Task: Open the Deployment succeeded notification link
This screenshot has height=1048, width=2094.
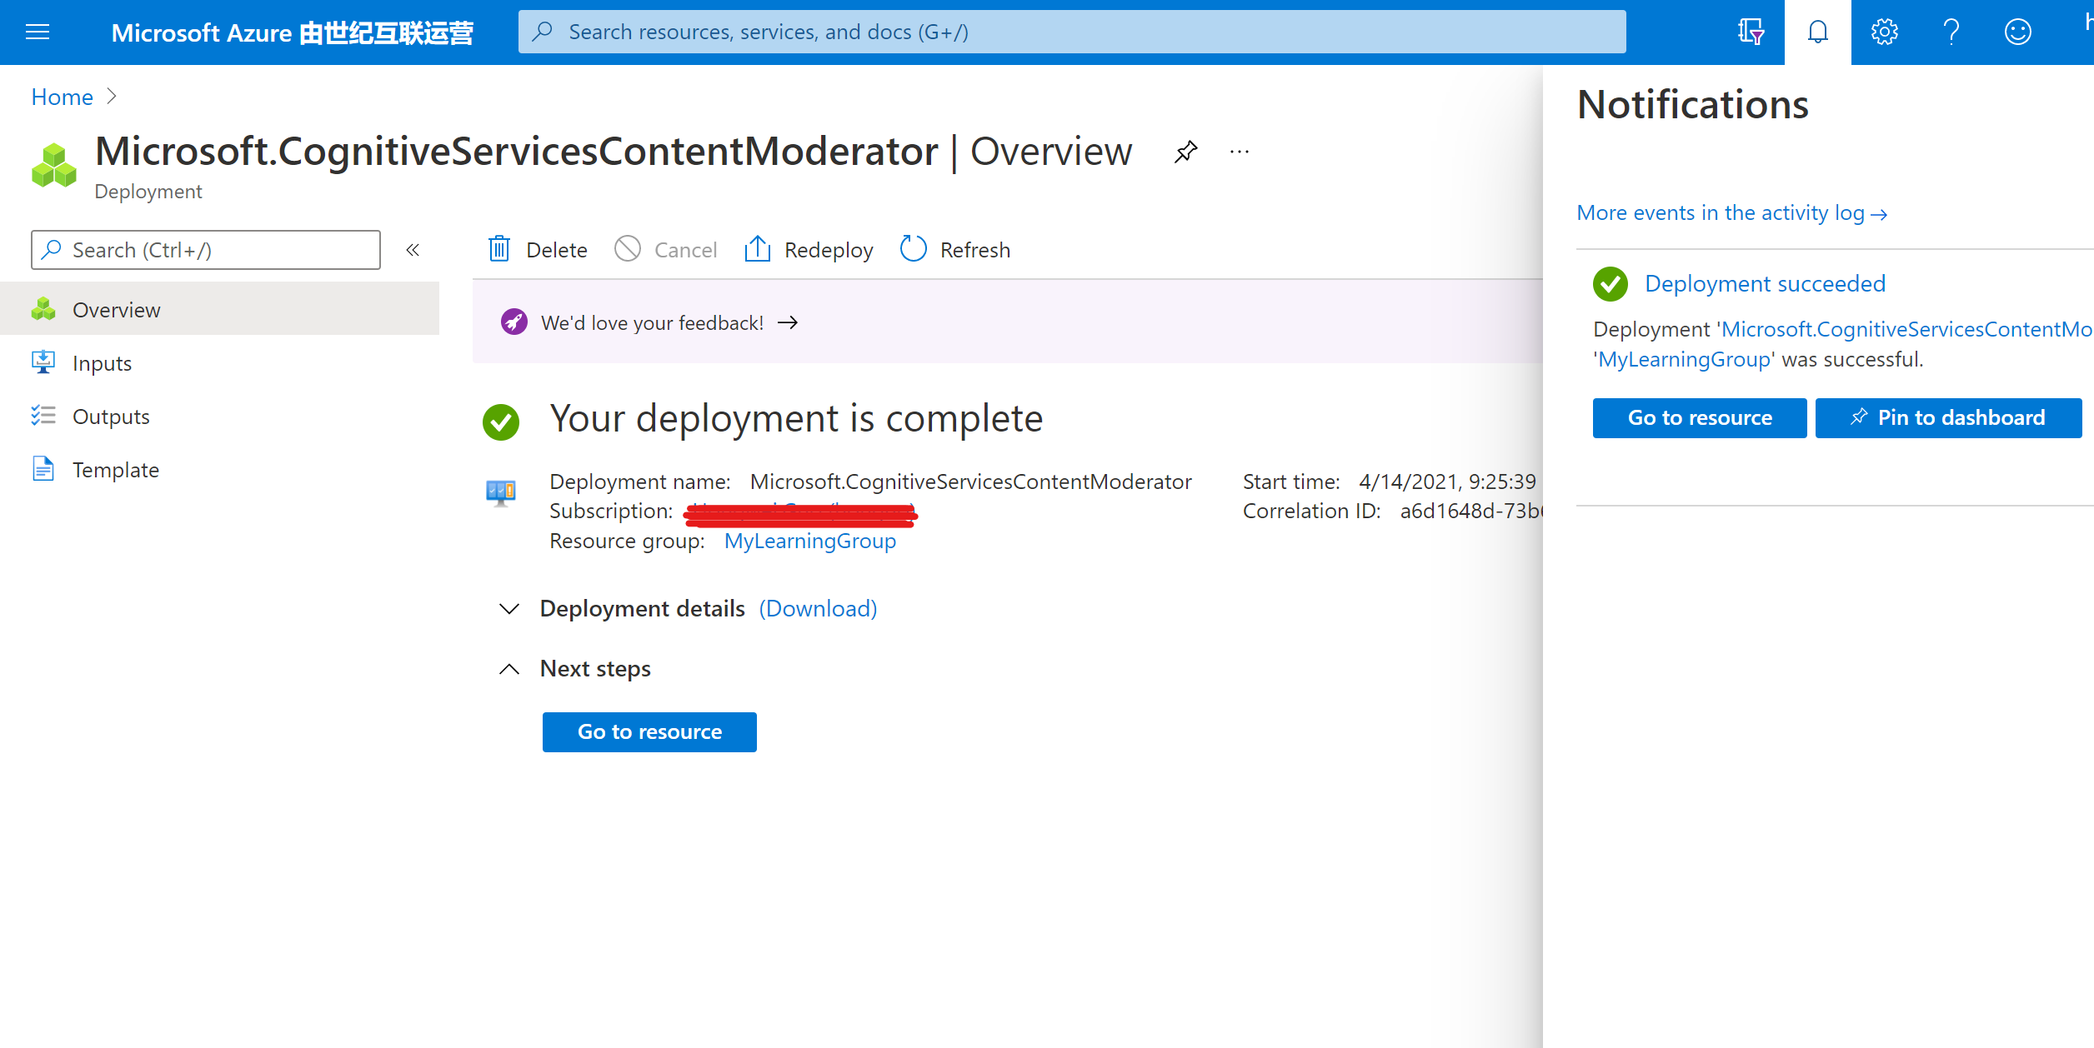Action: [x=1765, y=284]
